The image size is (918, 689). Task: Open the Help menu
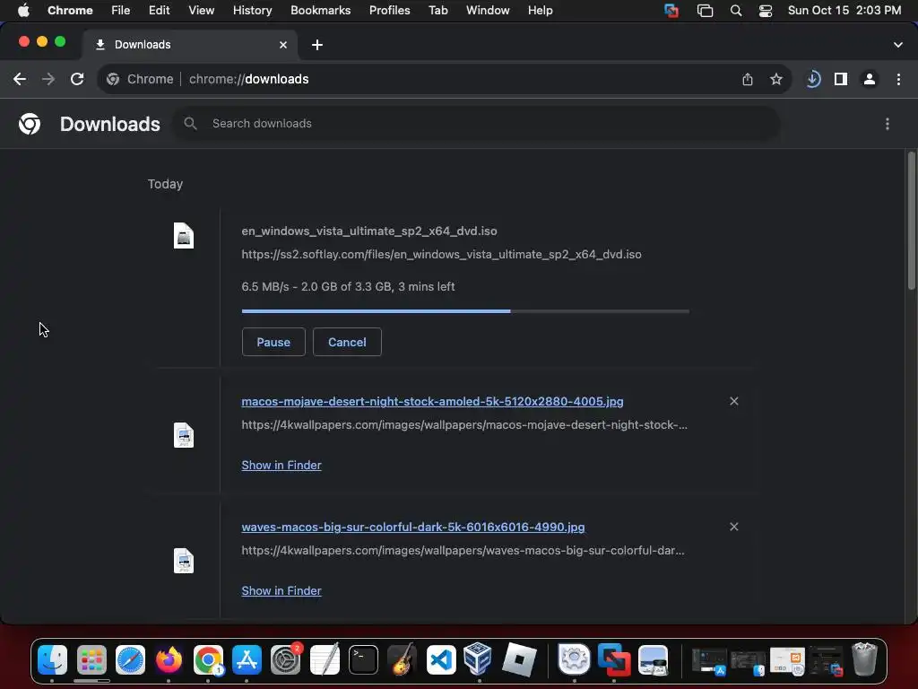pos(540,11)
